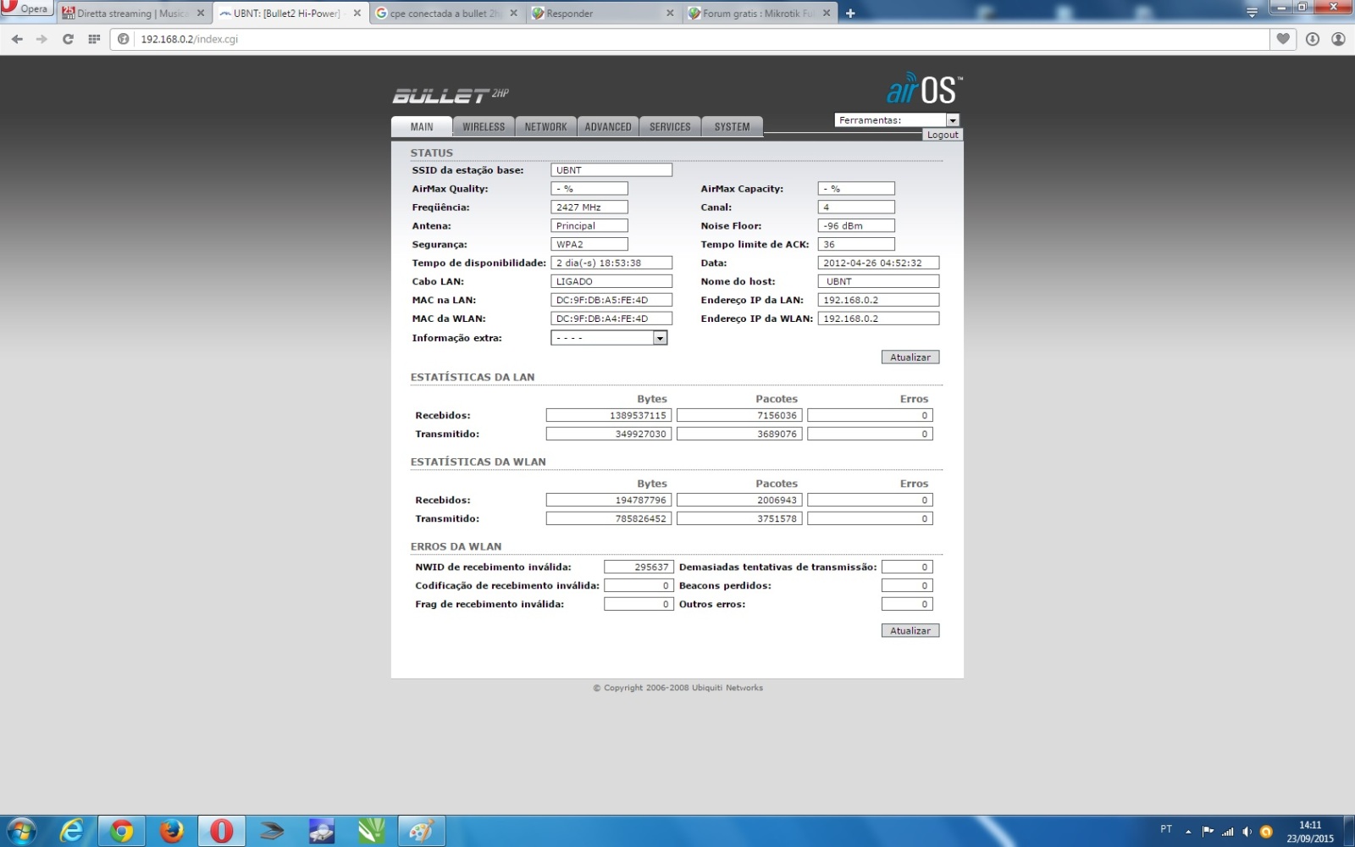This screenshot has width=1355, height=847.
Task: Click the Canal field showing 4
Action: (x=856, y=208)
